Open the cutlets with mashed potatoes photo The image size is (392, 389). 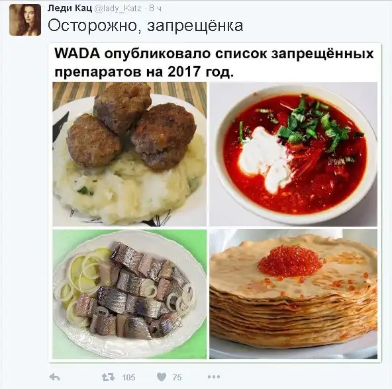[x=130, y=154]
